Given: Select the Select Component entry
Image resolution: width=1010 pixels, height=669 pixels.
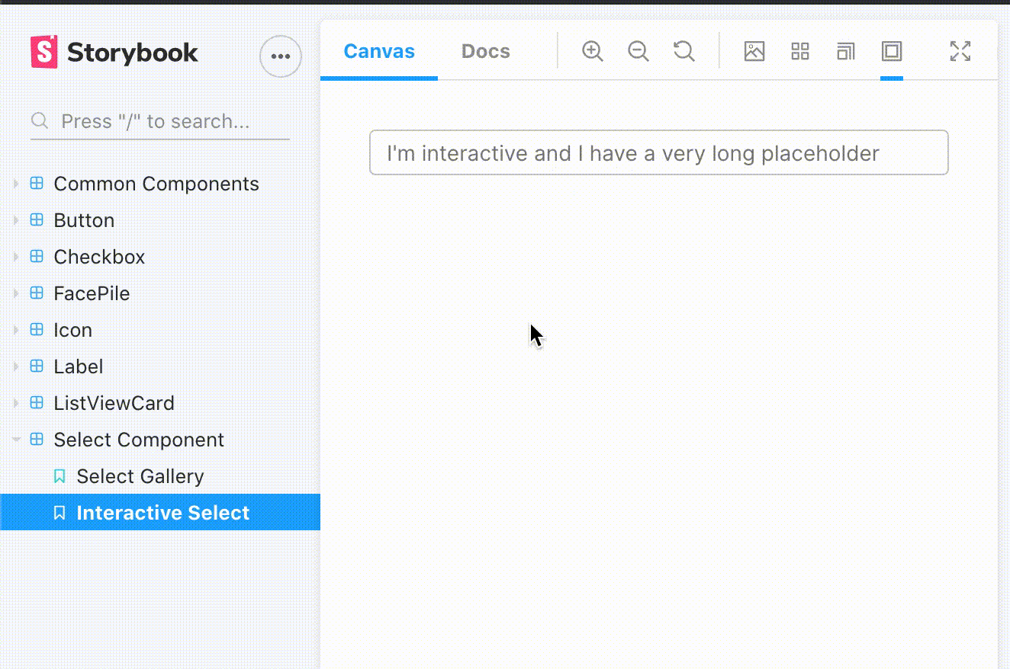Looking at the screenshot, I should point(139,440).
